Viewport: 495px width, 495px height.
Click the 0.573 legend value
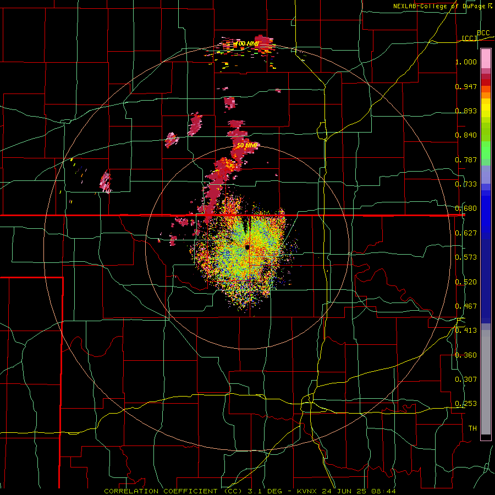pyautogui.click(x=466, y=257)
